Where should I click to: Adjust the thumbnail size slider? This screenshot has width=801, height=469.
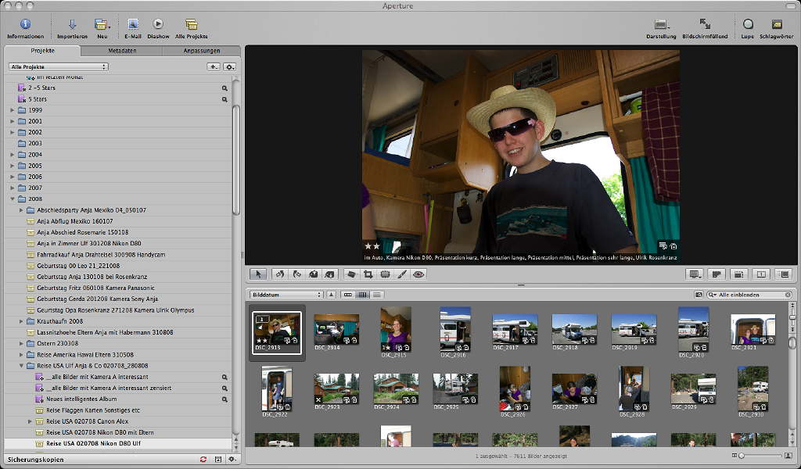(761, 456)
